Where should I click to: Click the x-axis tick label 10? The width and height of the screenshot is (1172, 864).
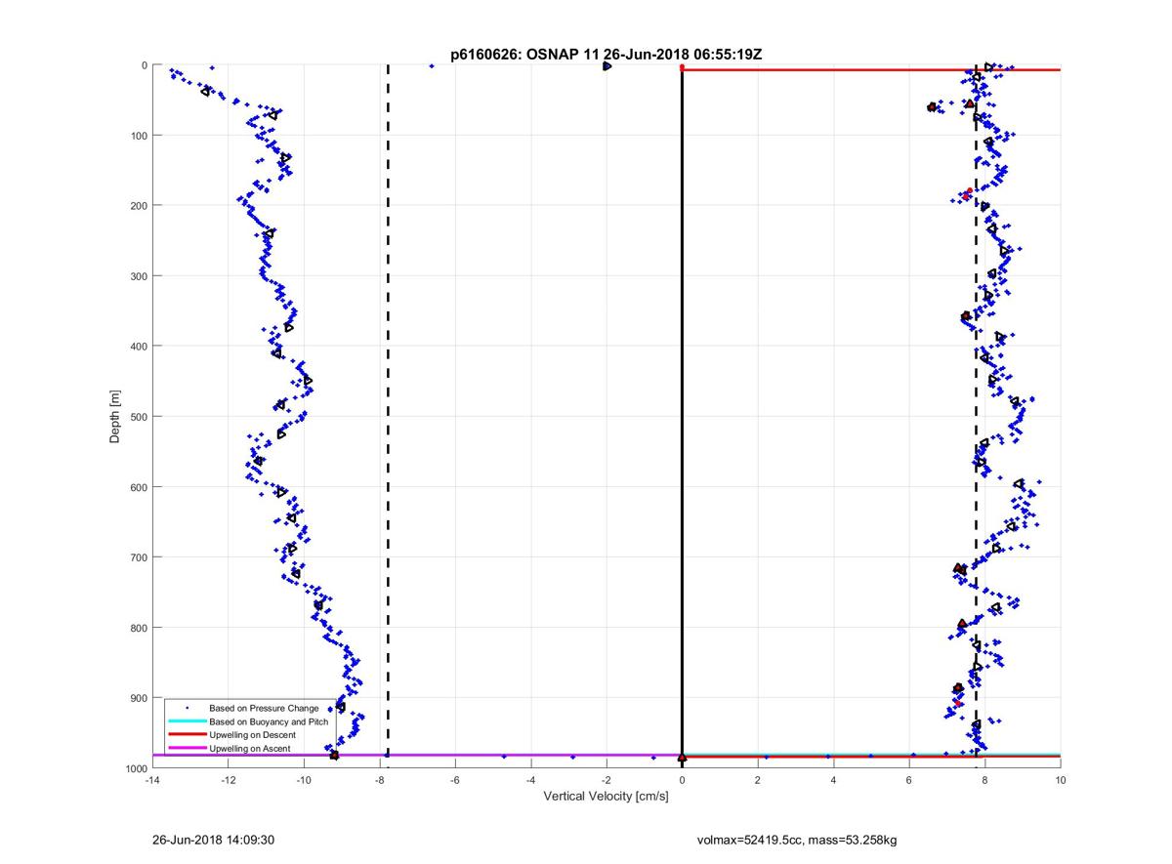coord(1061,781)
